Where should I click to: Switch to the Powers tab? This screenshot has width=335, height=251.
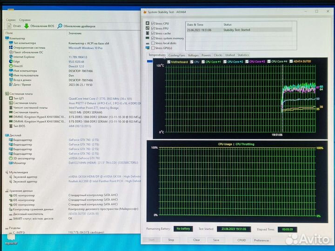(x=206, y=55)
